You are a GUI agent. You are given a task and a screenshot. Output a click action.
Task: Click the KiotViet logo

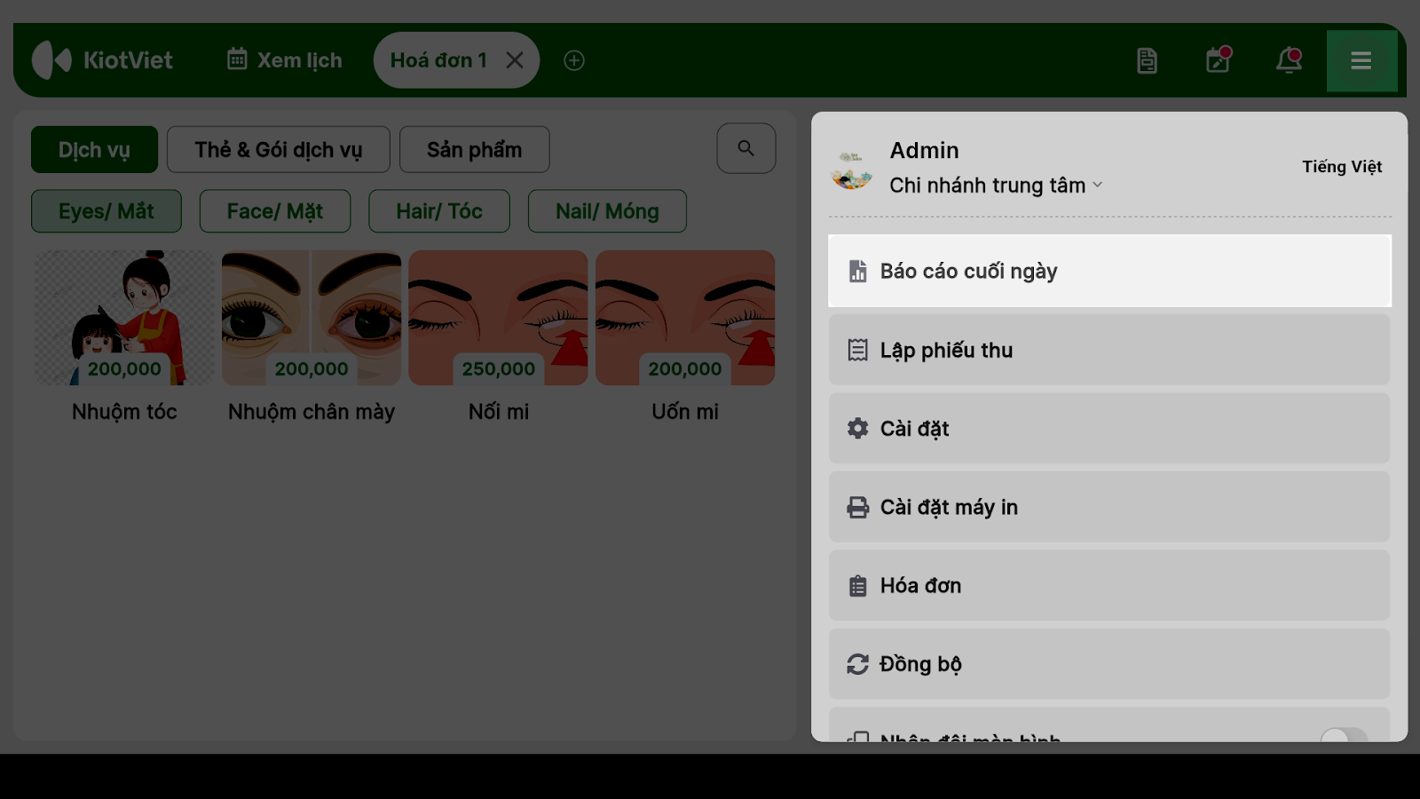coord(102,60)
